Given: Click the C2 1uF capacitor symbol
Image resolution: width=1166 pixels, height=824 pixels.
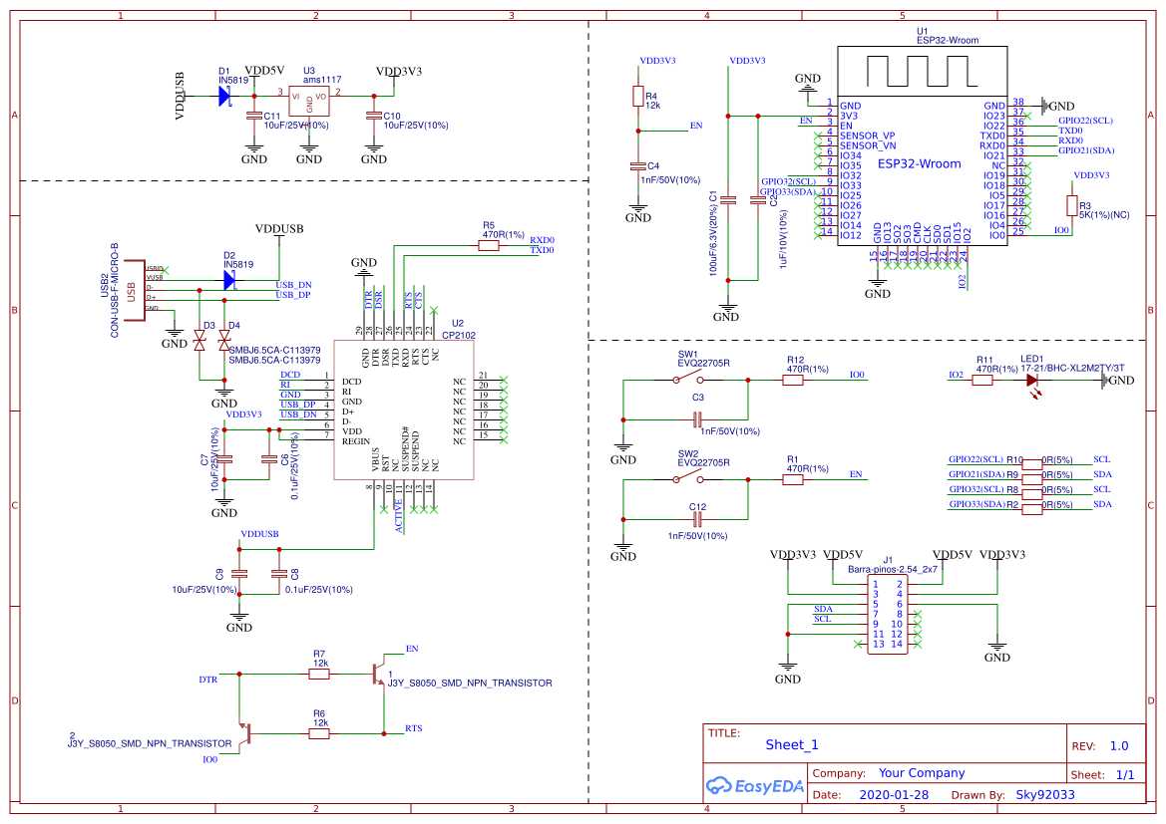Looking at the screenshot, I should (x=758, y=200).
